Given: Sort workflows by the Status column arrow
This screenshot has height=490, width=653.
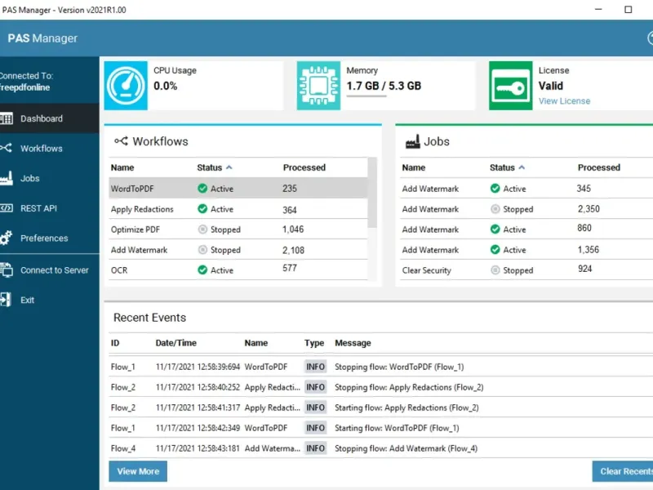Looking at the screenshot, I should [x=229, y=167].
